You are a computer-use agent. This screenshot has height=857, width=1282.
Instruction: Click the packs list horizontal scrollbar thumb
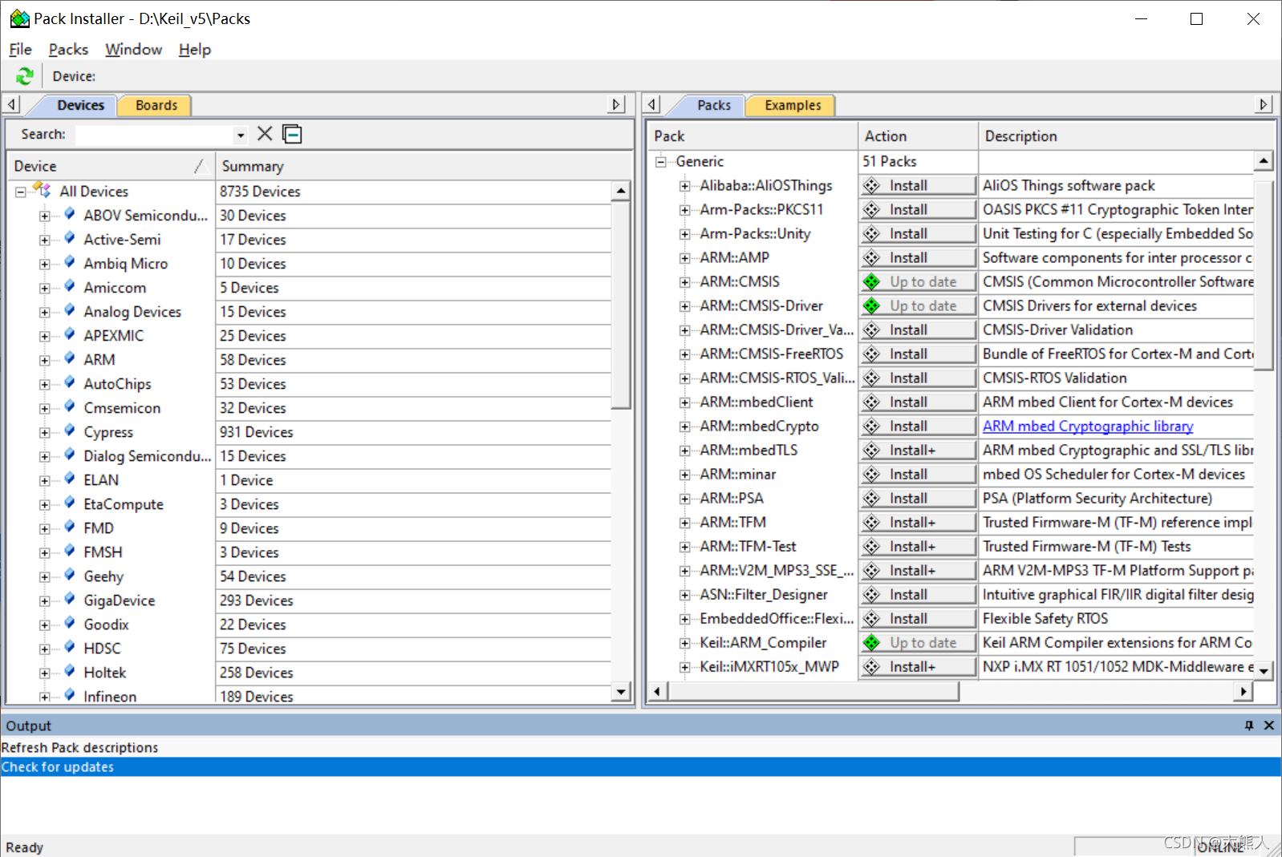point(813,691)
